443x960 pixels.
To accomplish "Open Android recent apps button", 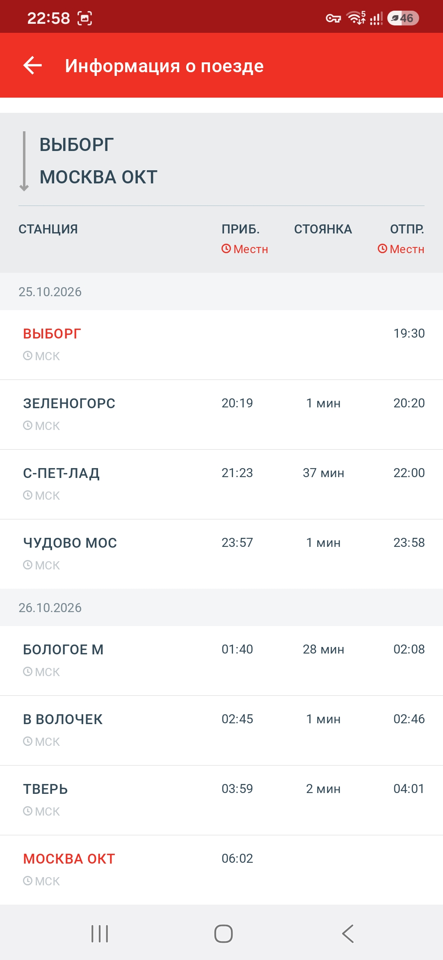I will [x=100, y=934].
